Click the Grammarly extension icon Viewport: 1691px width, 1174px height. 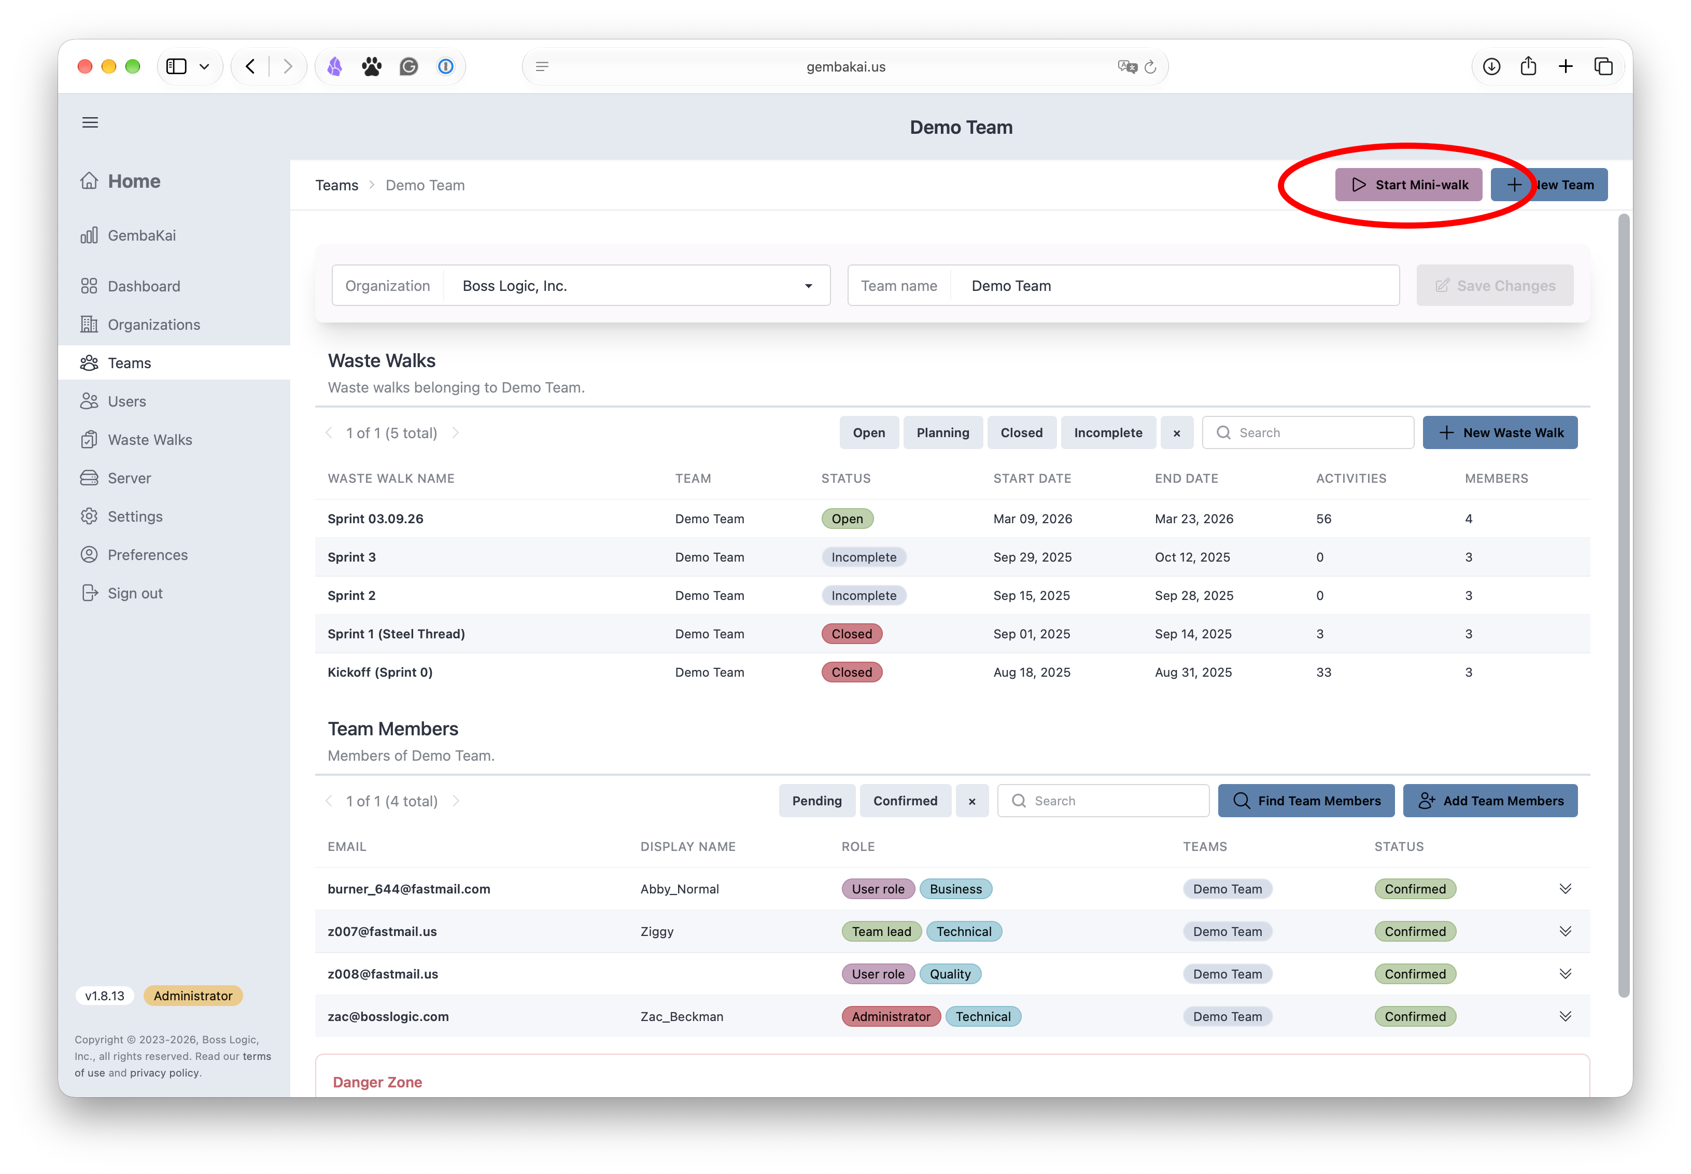pos(409,66)
